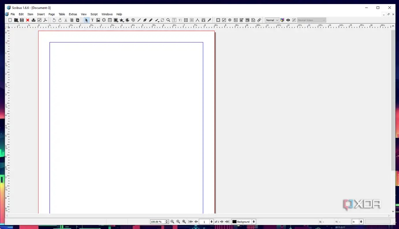This screenshot has width=399, height=229.
Task: Select the Image Frame tool
Action: click(98, 20)
